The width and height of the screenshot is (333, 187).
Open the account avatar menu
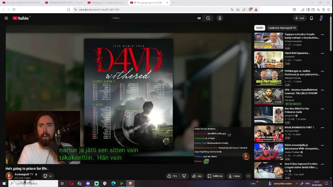coord(322,18)
